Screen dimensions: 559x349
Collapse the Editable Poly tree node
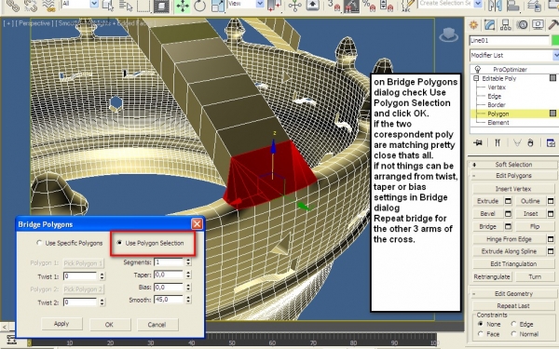coord(476,78)
